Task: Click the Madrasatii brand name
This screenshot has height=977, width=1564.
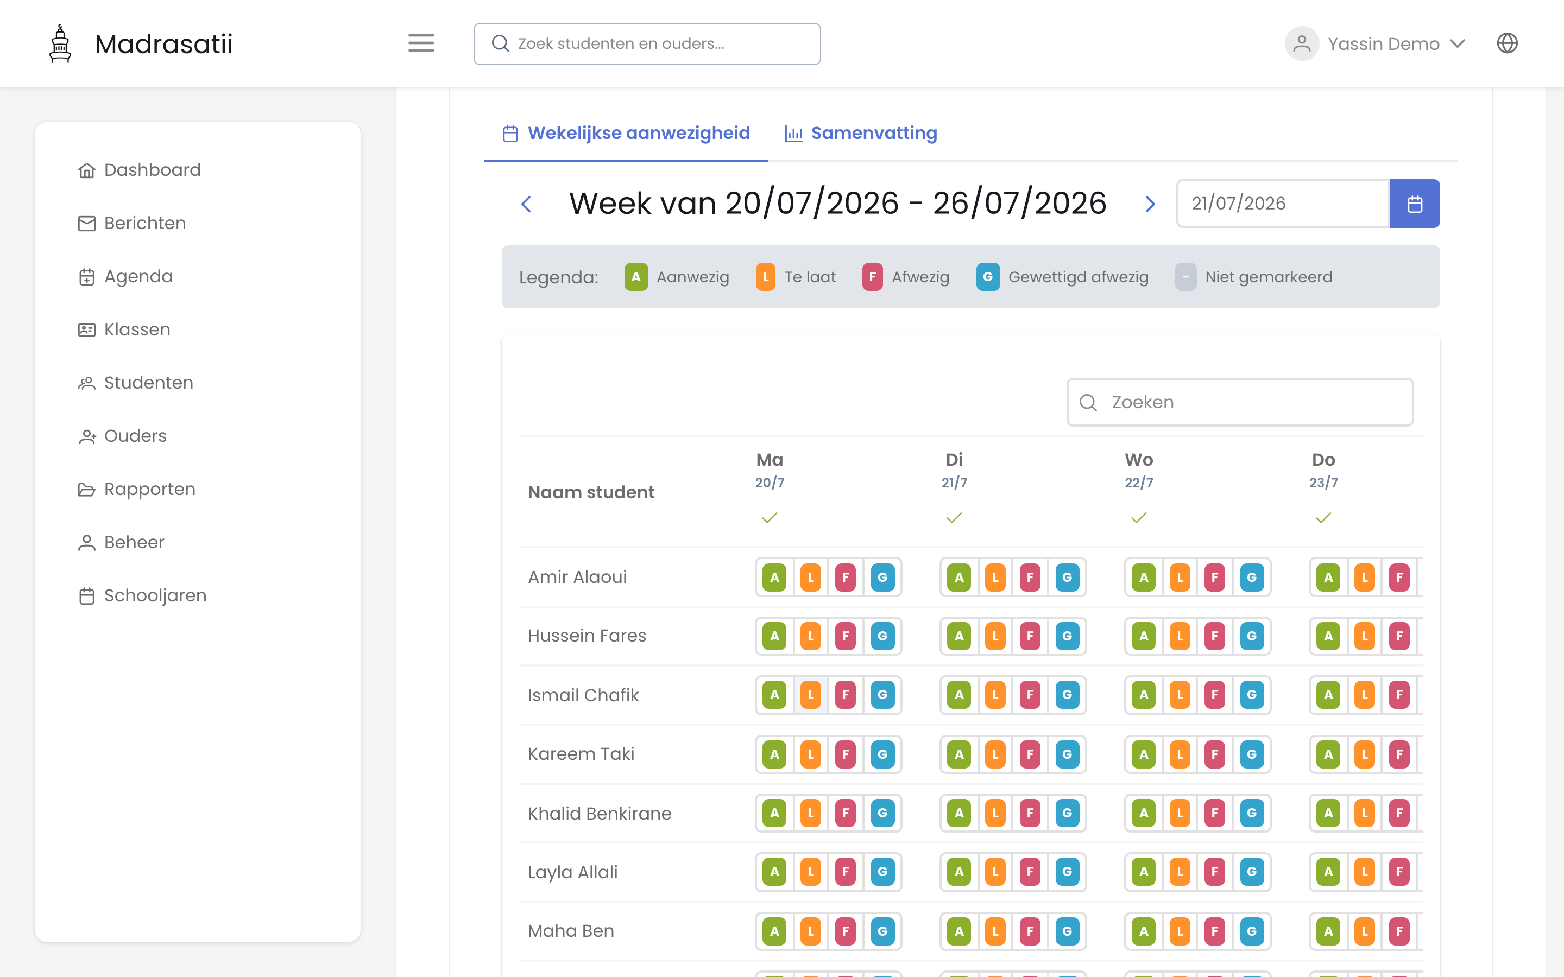Action: 163,44
